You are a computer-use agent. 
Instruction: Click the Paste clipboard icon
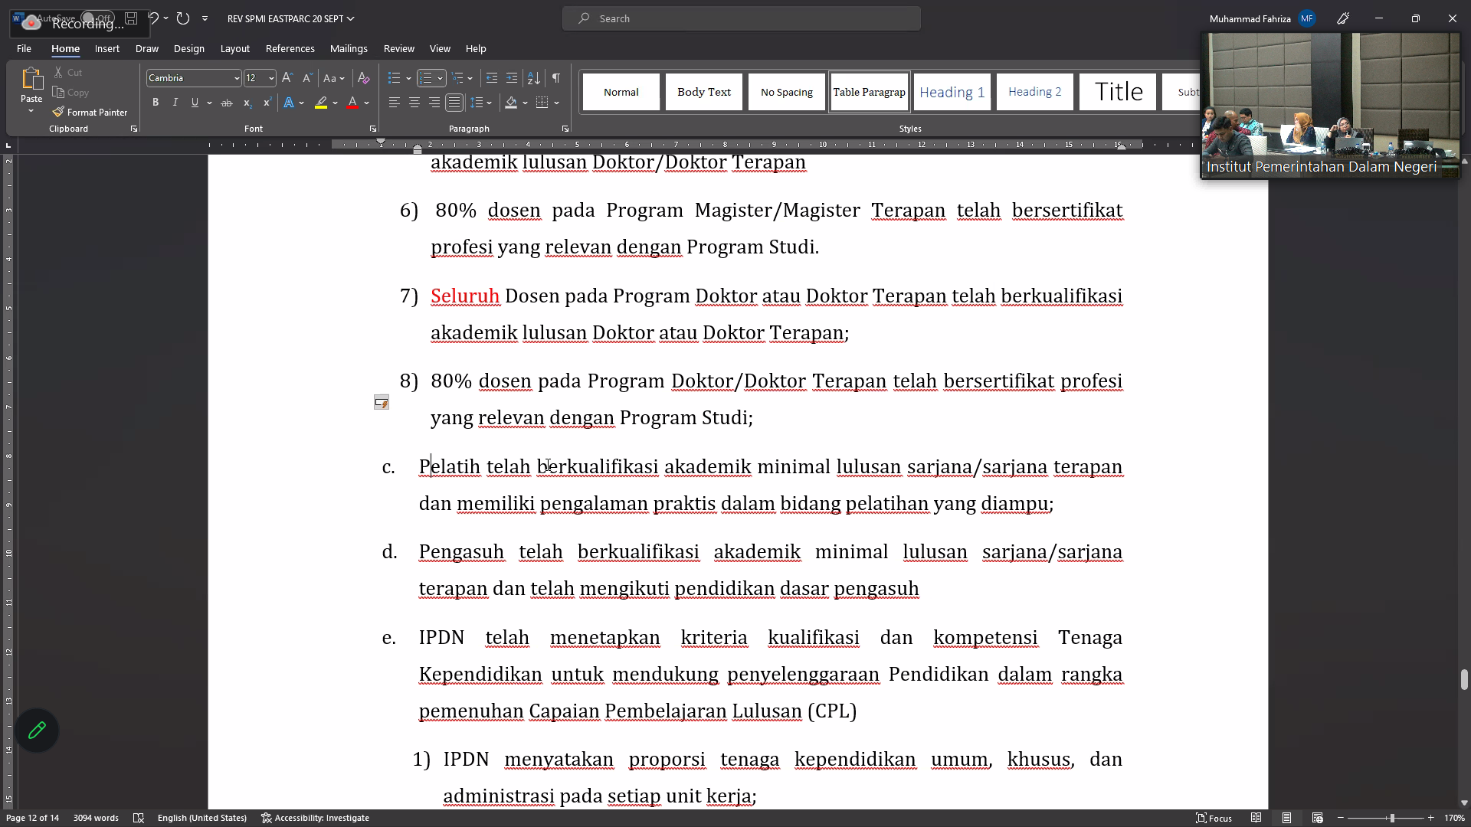tap(31, 79)
